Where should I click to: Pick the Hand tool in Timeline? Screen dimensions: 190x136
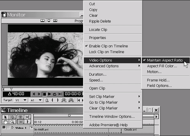(x=5, y=122)
